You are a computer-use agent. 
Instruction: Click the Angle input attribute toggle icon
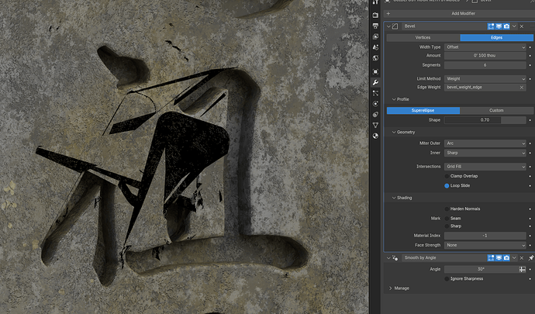pos(523,269)
